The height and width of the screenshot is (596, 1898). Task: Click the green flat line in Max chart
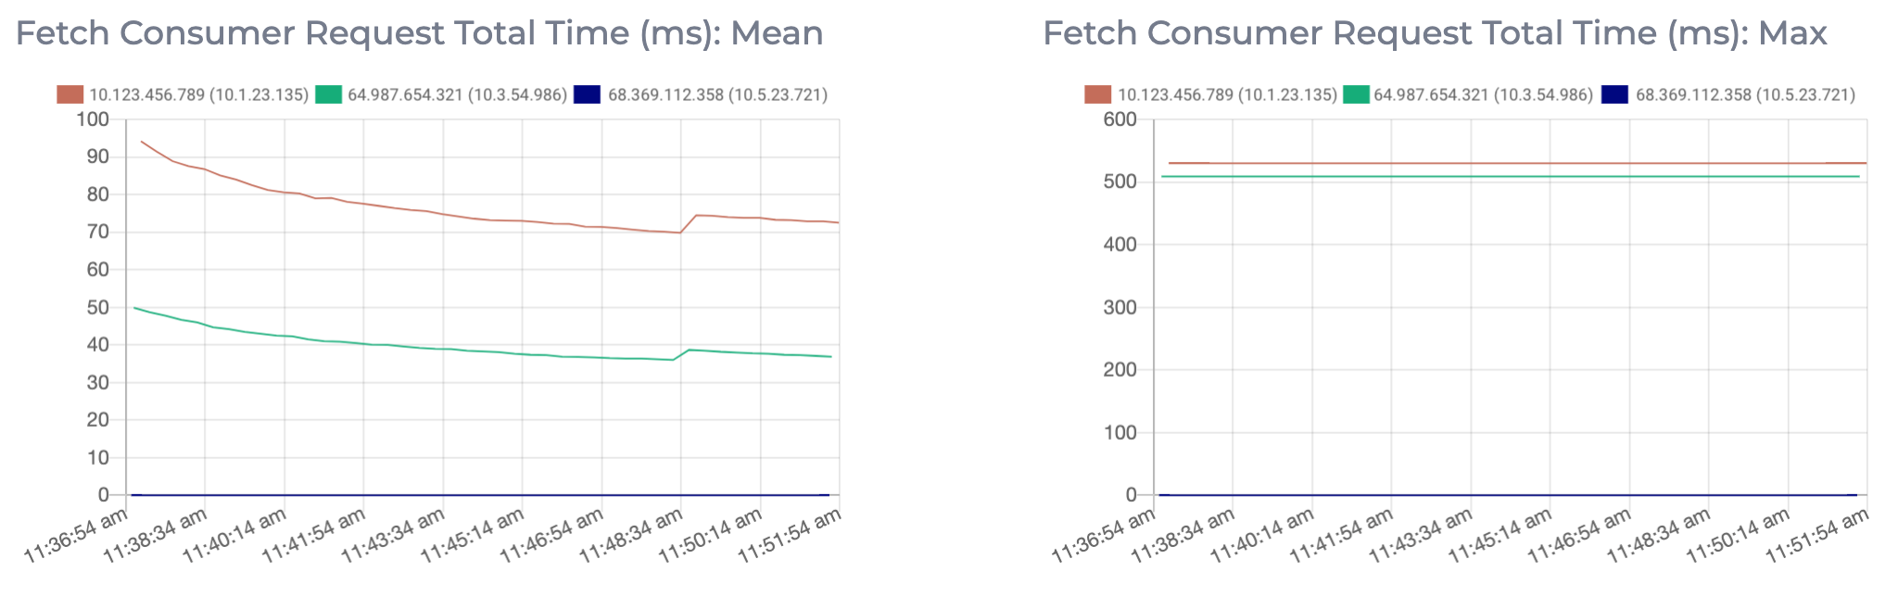[x=1511, y=177]
